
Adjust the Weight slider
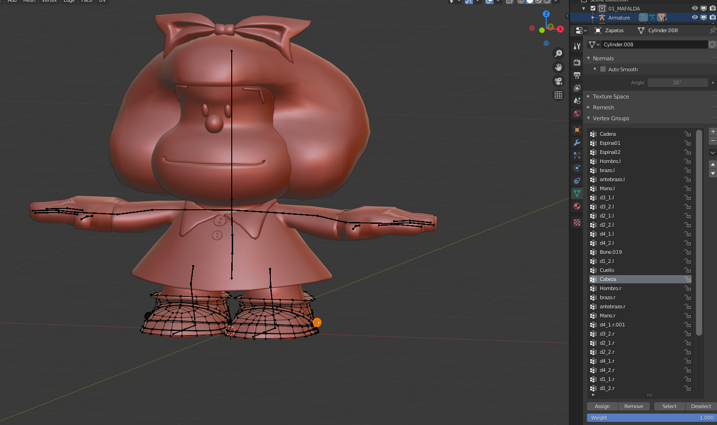click(652, 418)
